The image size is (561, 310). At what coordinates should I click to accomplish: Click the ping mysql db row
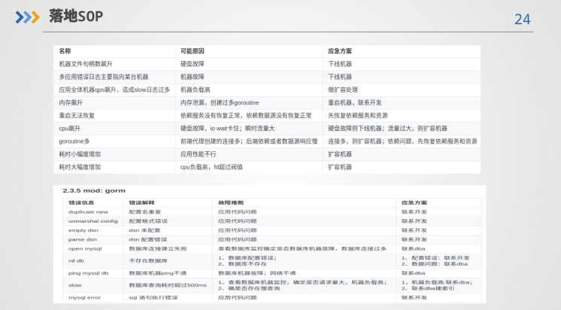(x=89, y=272)
